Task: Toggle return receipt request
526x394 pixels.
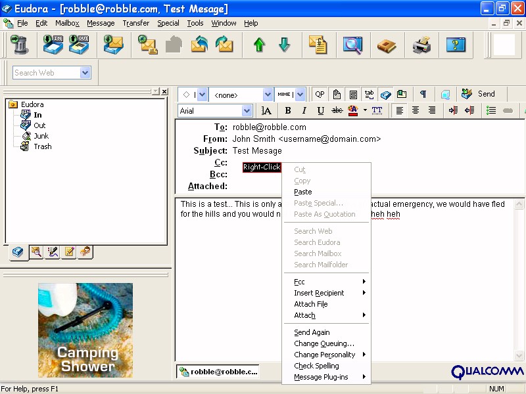Action: [x=402, y=95]
